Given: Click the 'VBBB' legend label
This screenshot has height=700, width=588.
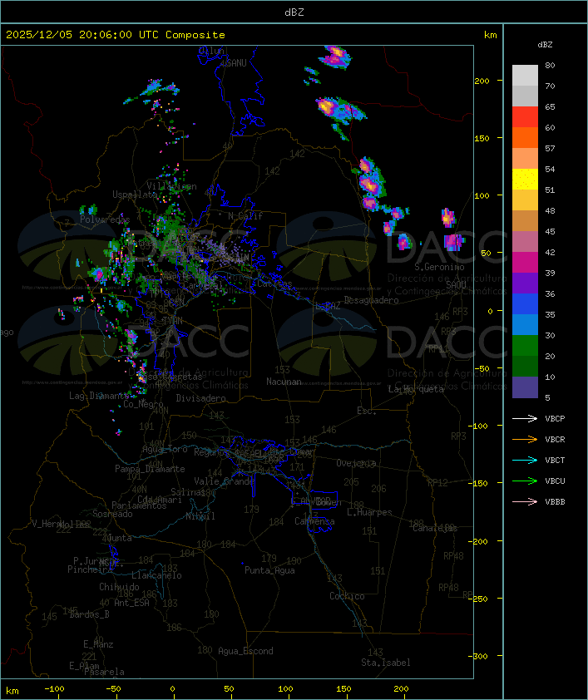Looking at the screenshot, I should [555, 502].
